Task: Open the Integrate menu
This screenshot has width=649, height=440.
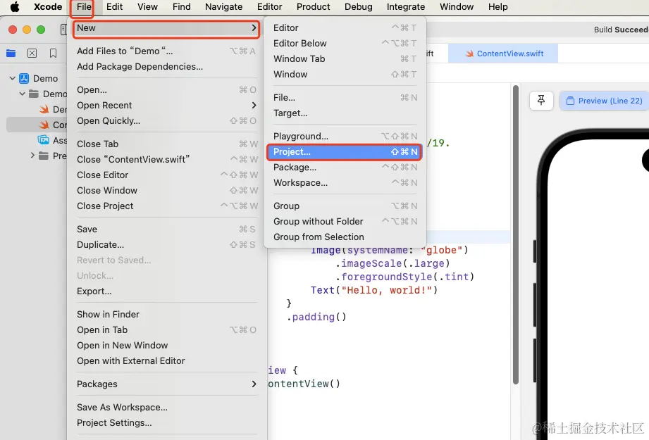Action: pyautogui.click(x=406, y=6)
